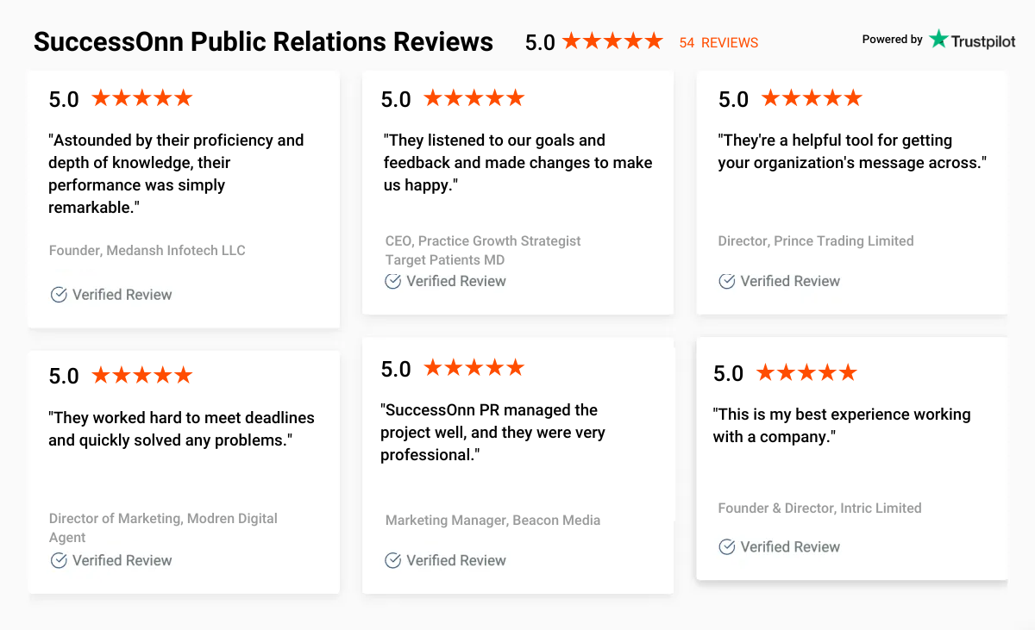This screenshot has width=1035, height=630.
Task: Click 'Marketing Manager, Beacon Media' author line
Action: 492,521
